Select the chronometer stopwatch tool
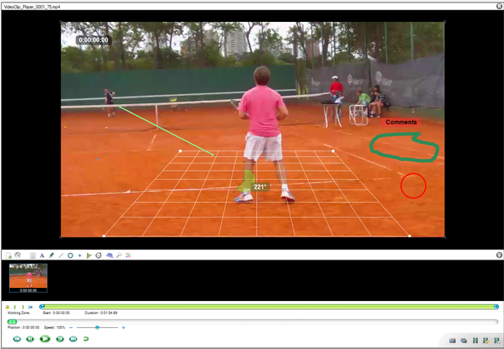 coord(99,255)
